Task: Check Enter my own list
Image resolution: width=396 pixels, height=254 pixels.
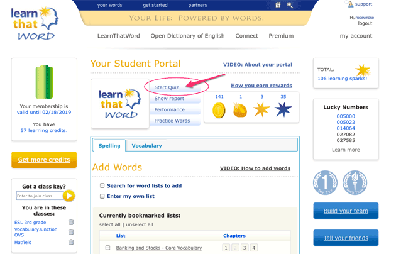Action: click(102, 196)
